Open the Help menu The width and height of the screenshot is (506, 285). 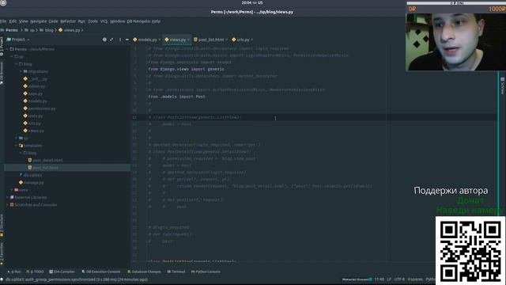tap(157, 21)
